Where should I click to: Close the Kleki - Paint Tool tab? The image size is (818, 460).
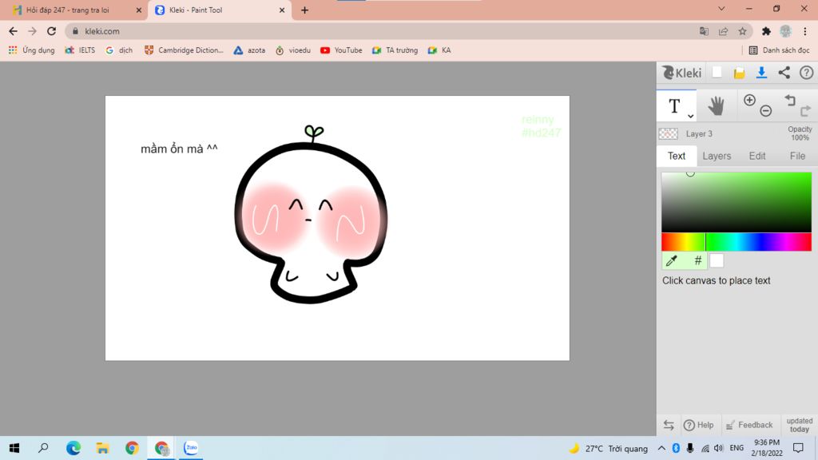tap(282, 10)
